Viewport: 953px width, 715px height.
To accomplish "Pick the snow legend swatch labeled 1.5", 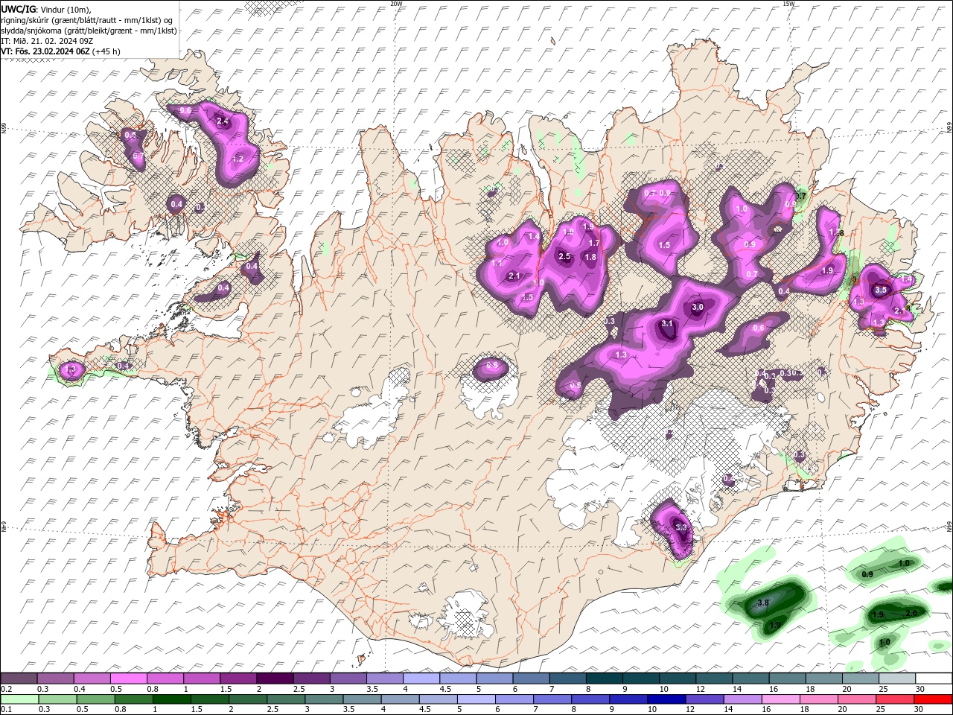I will tap(238, 679).
